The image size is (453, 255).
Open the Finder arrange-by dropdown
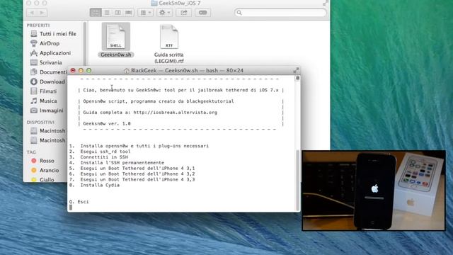(146, 13)
